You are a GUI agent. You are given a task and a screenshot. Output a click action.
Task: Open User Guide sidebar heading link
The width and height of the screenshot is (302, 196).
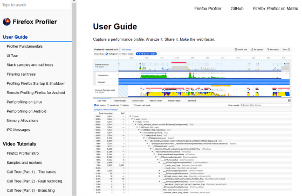[15, 37]
